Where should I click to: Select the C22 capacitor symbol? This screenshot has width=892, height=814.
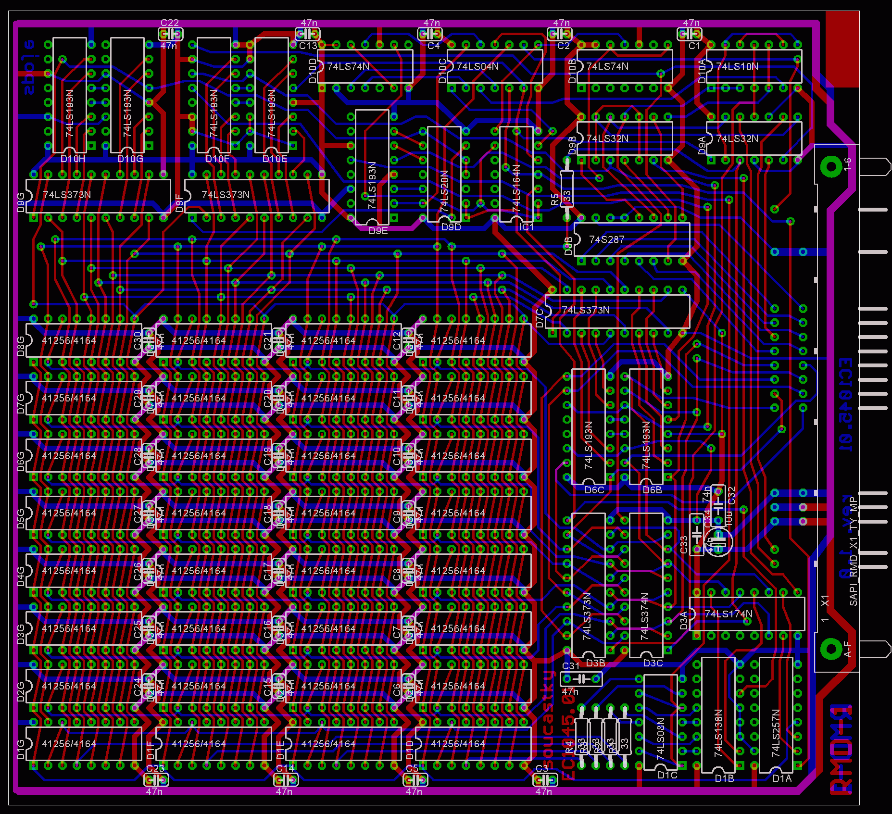click(x=170, y=34)
